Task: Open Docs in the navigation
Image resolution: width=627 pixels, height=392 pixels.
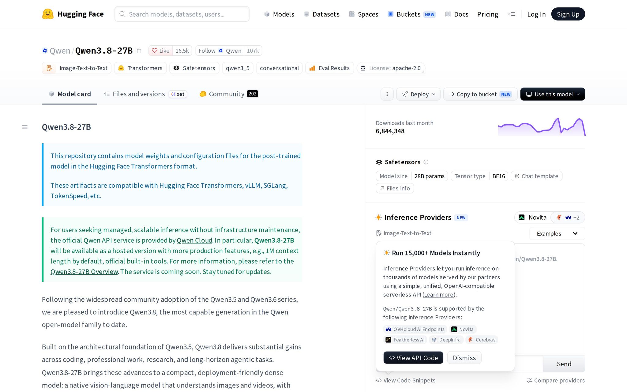Action: tap(457, 14)
